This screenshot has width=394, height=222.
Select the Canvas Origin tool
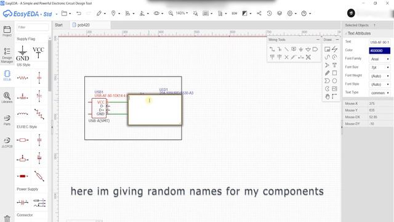[x=334, y=96]
